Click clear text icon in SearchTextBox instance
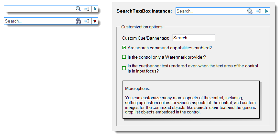 pyautogui.click(x=258, y=11)
